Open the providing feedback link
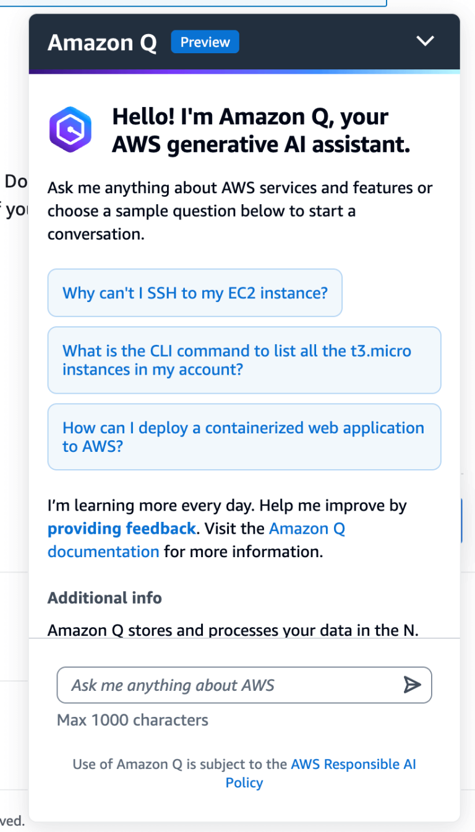The image size is (475, 832). [121, 528]
